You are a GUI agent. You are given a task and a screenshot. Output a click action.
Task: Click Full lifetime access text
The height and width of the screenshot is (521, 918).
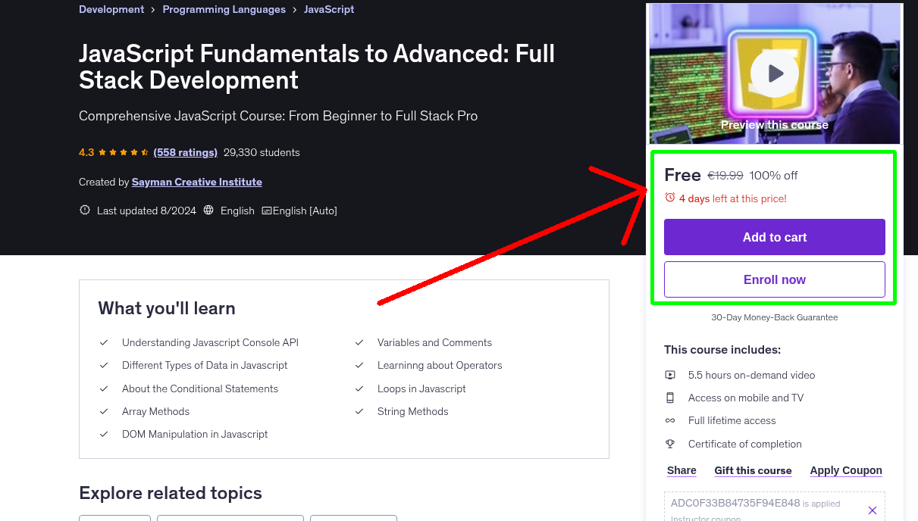732,420
